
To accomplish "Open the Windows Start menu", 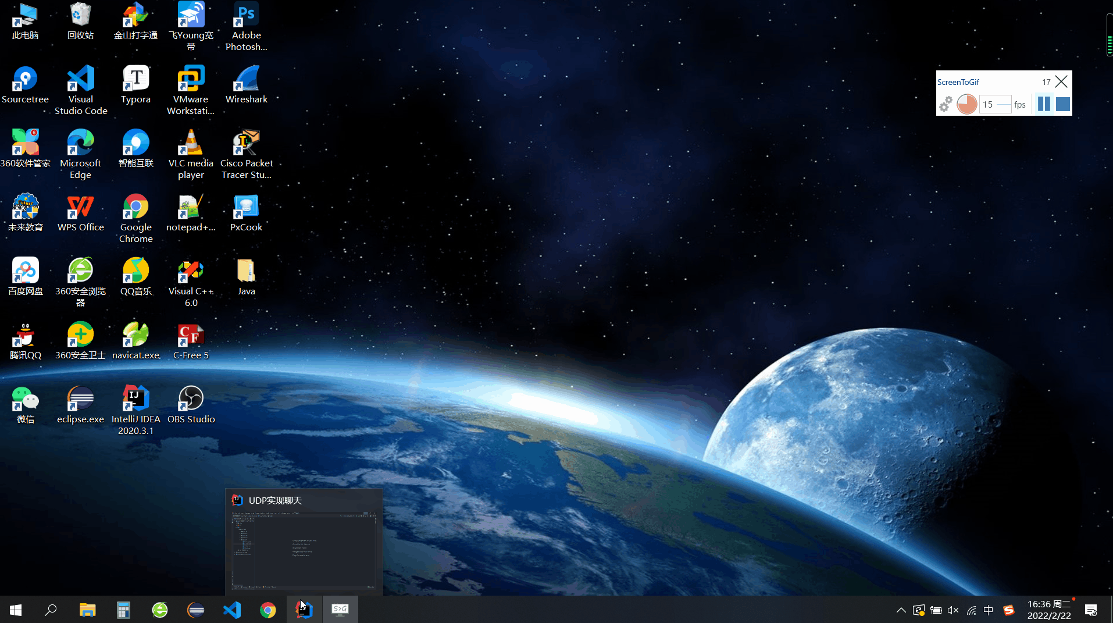I will (16, 610).
